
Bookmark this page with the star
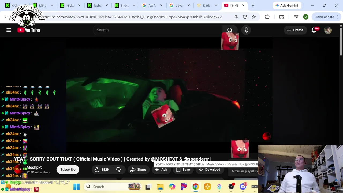tap(253, 17)
